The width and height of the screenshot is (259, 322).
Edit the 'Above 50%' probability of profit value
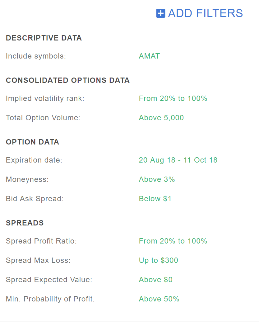click(x=159, y=299)
